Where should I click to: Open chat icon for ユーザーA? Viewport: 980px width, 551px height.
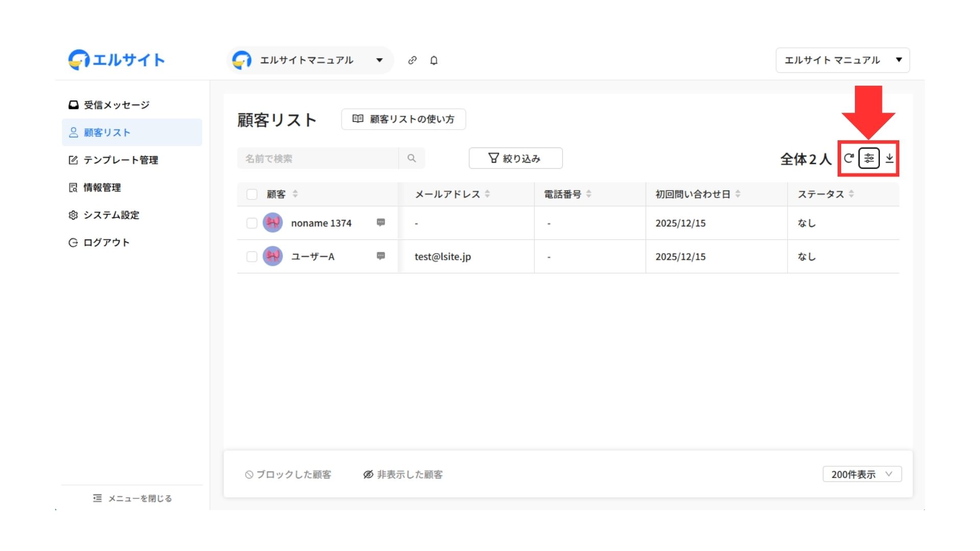pyautogui.click(x=381, y=256)
